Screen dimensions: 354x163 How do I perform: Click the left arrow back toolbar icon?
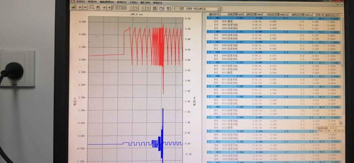pyautogui.click(x=80, y=8)
